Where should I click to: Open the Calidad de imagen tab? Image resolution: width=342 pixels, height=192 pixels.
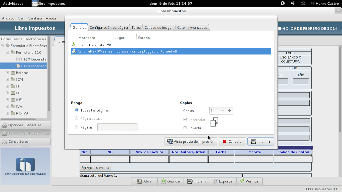tap(159, 27)
